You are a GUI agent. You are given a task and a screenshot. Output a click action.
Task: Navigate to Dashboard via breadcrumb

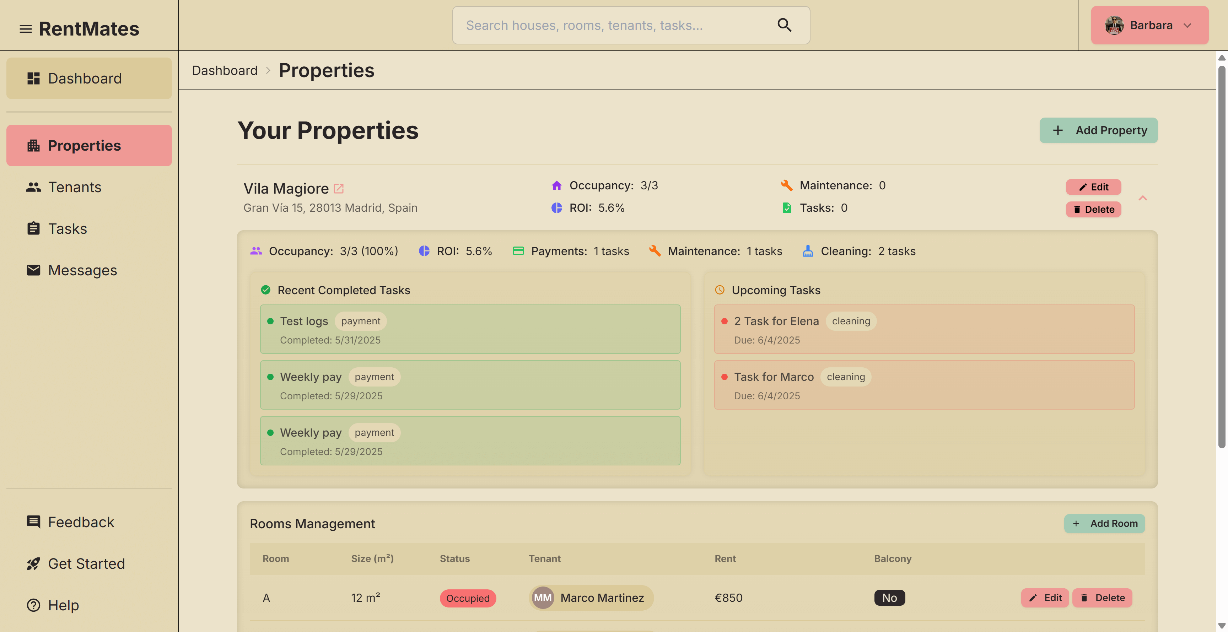click(225, 70)
